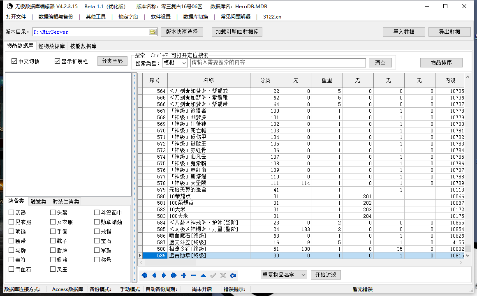Click the 导入数据 button
The image size is (477, 296).
pyautogui.click(x=404, y=32)
